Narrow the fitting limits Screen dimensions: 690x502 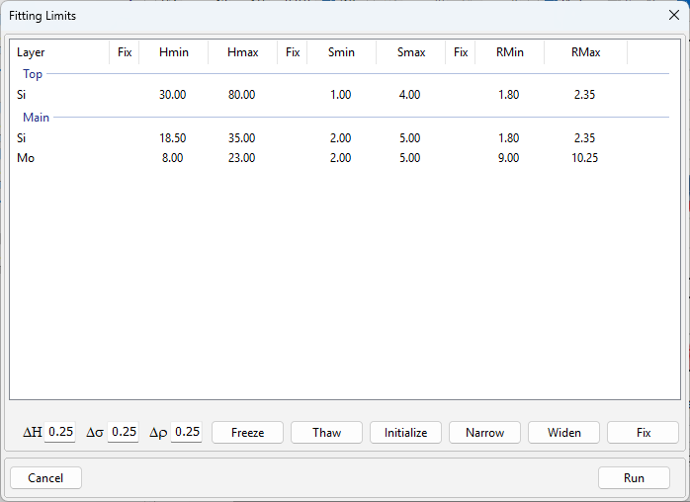(484, 433)
